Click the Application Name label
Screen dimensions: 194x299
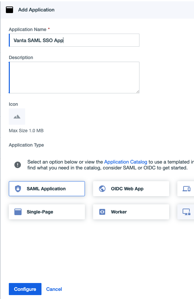[x=27, y=29]
